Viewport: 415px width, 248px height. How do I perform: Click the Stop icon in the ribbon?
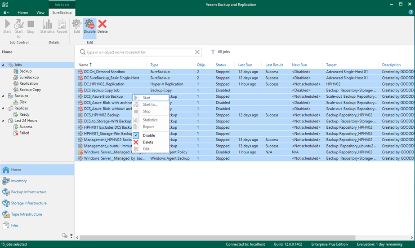pos(31,26)
